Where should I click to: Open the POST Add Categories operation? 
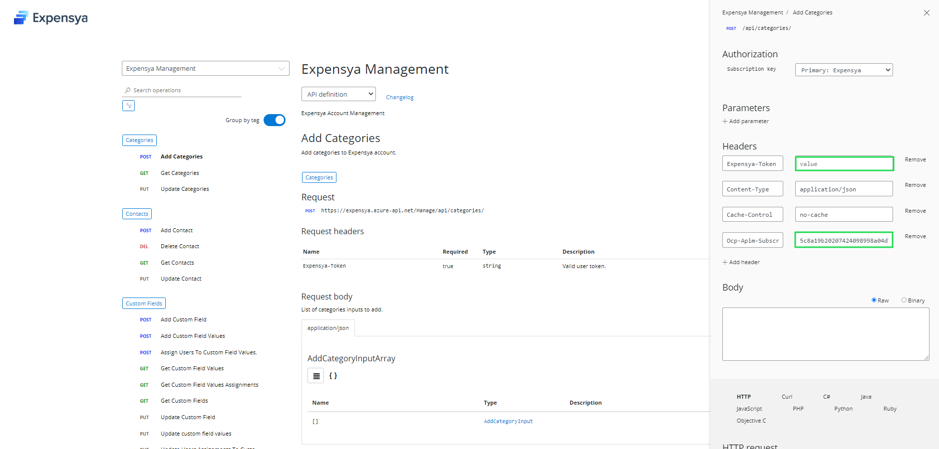182,156
